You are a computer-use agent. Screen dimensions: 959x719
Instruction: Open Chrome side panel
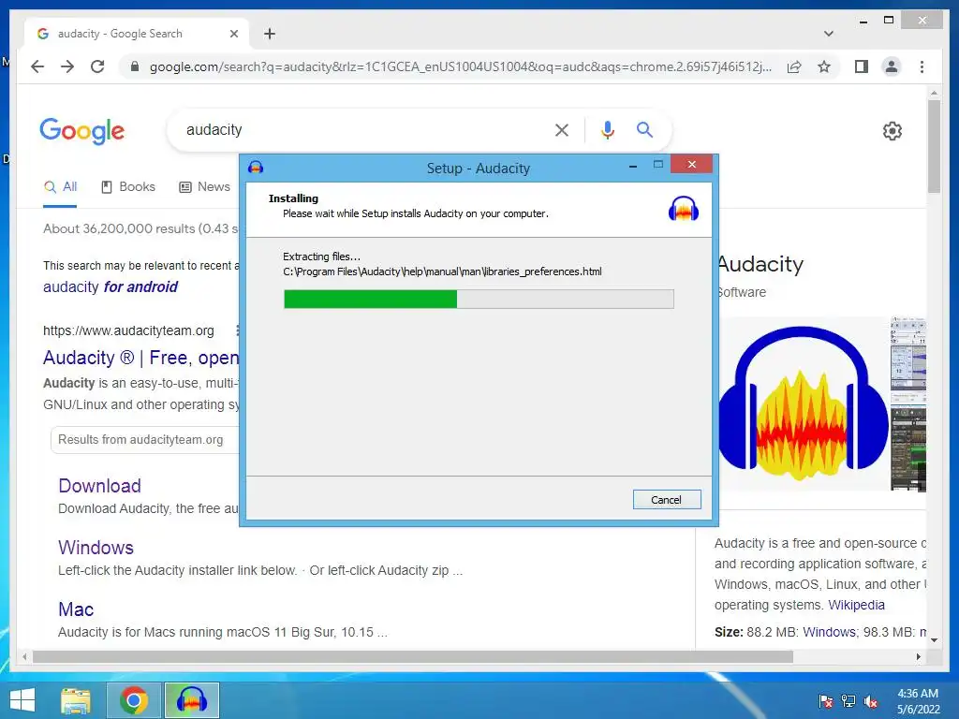[x=862, y=66]
